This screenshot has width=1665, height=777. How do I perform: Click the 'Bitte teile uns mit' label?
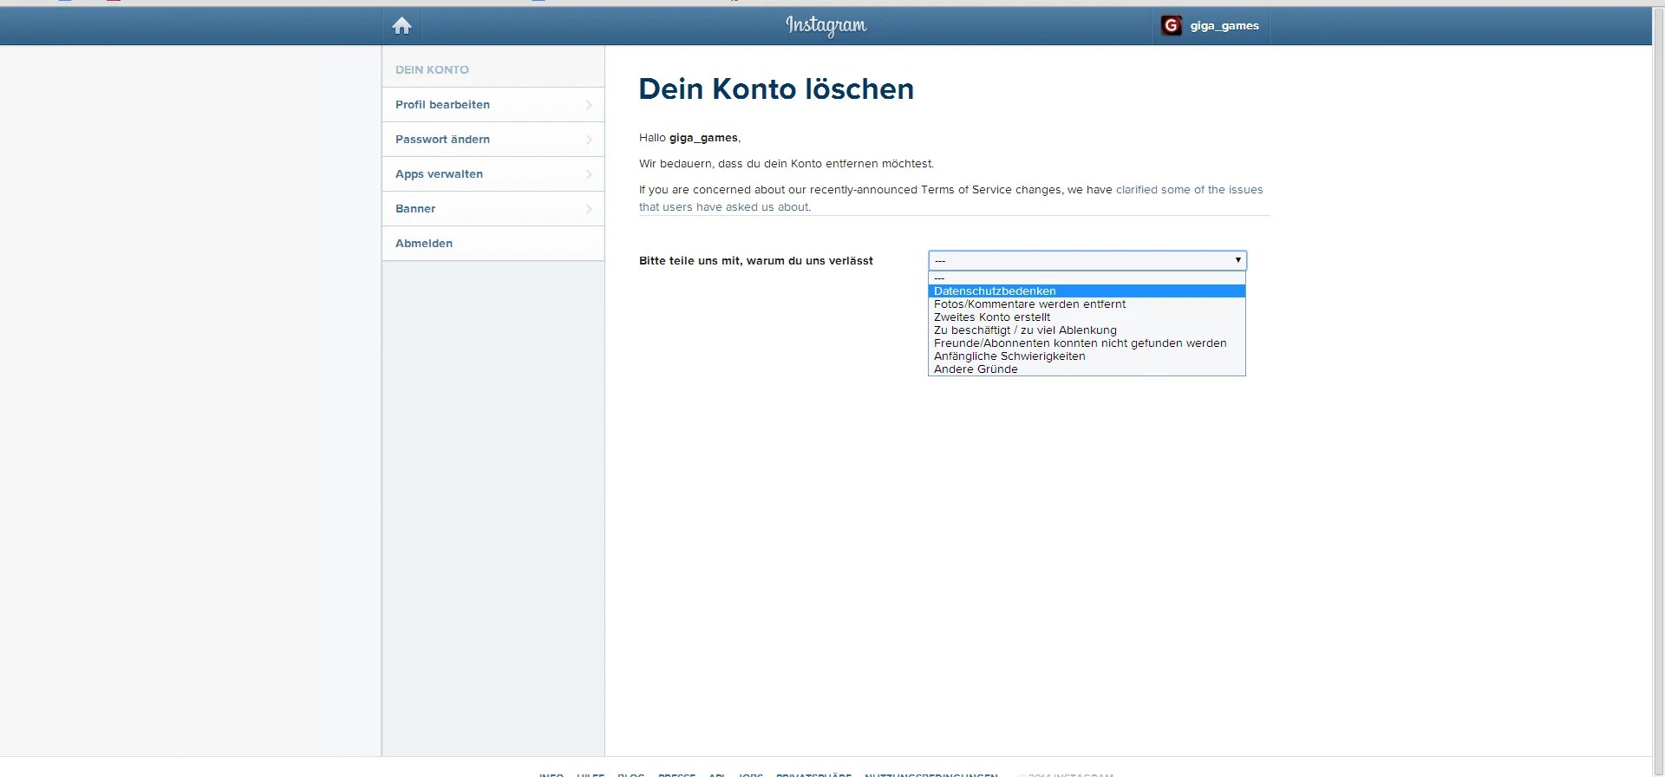[756, 261]
